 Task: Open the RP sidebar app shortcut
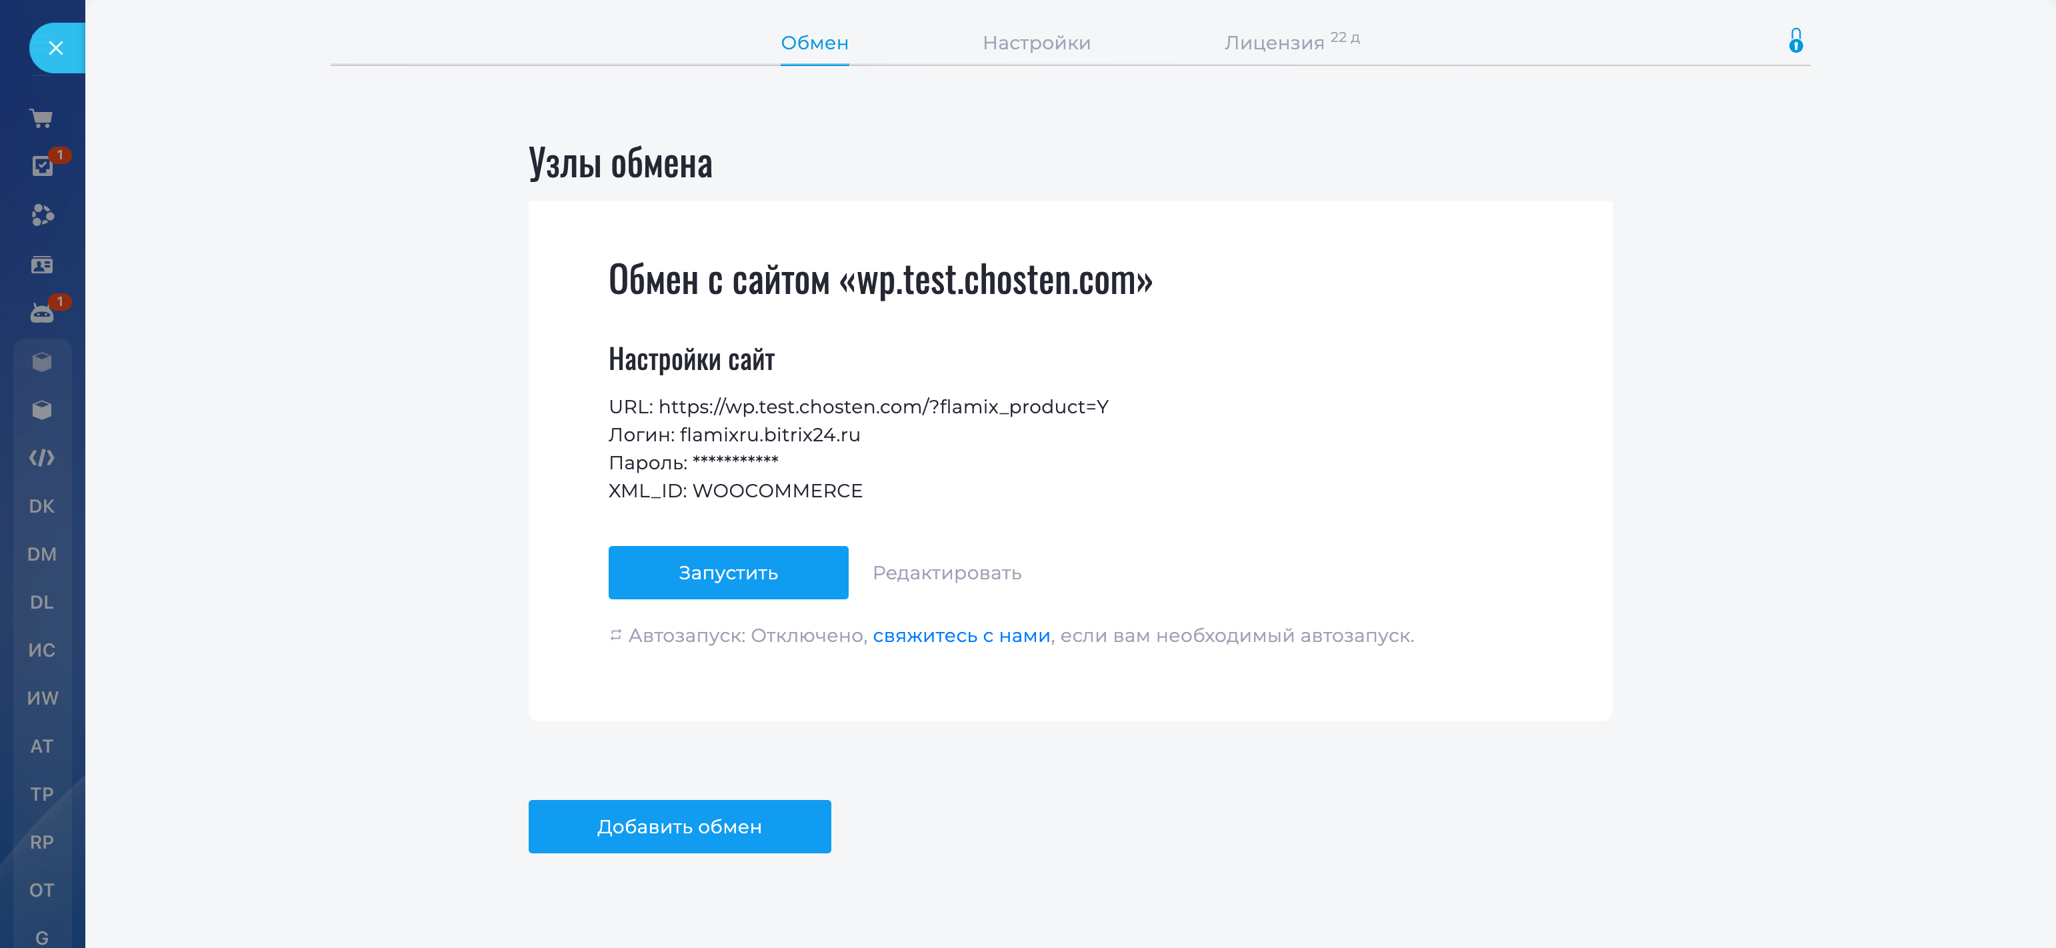tap(41, 842)
